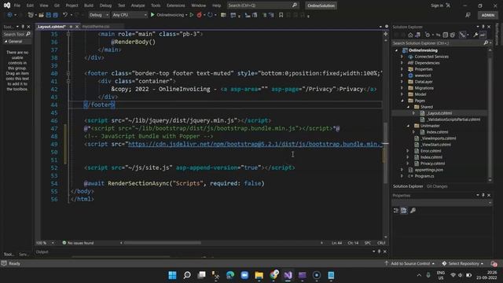Toggle pin on the Layout.cshtml tab

[x=71, y=27]
